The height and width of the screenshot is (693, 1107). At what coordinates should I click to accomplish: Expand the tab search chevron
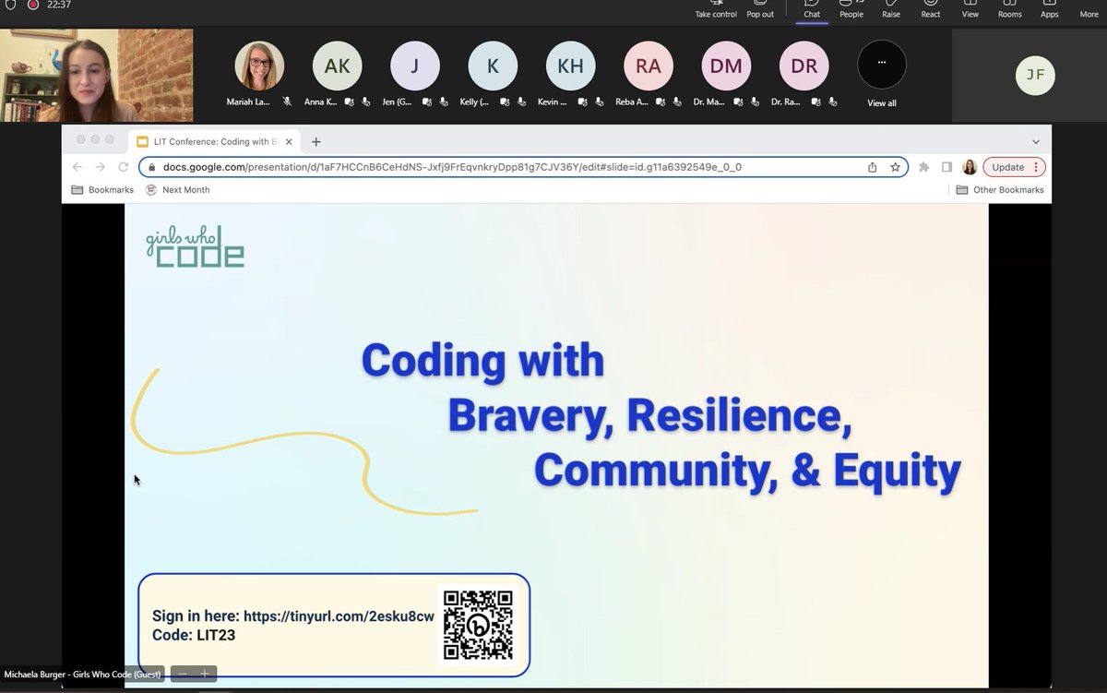pyautogui.click(x=1036, y=141)
